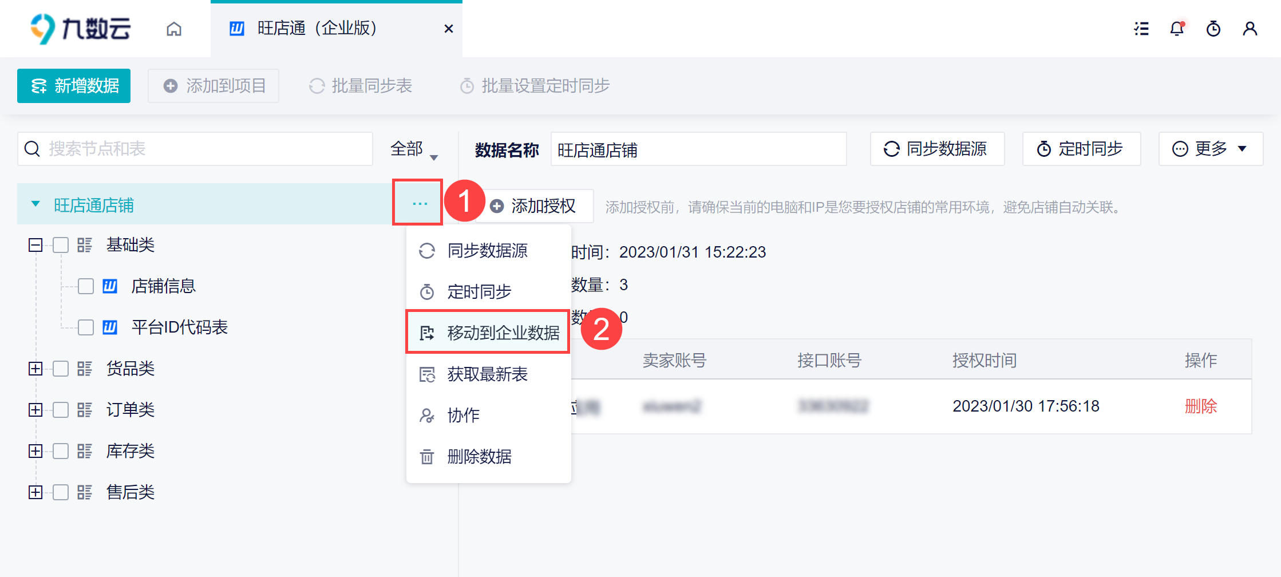Focus the 搜索节点和表 search field

pyautogui.click(x=195, y=149)
